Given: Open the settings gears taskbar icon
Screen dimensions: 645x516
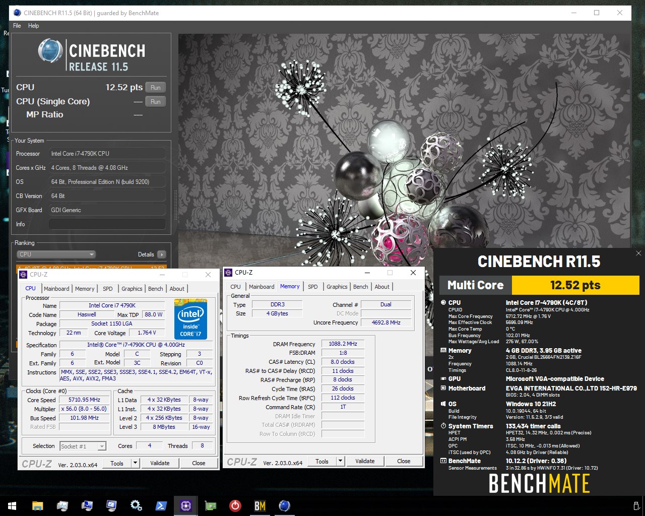Looking at the screenshot, I should (x=136, y=506).
